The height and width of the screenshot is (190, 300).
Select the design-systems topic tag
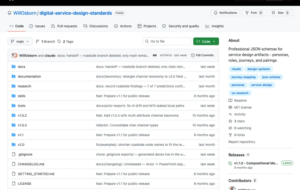(259, 69)
